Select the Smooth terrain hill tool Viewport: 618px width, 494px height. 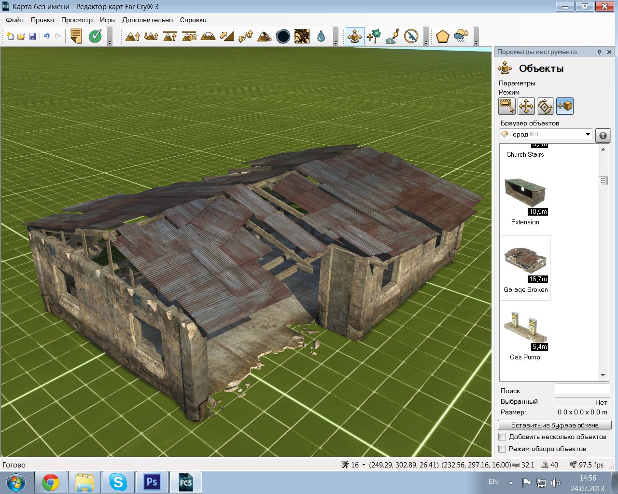point(208,36)
